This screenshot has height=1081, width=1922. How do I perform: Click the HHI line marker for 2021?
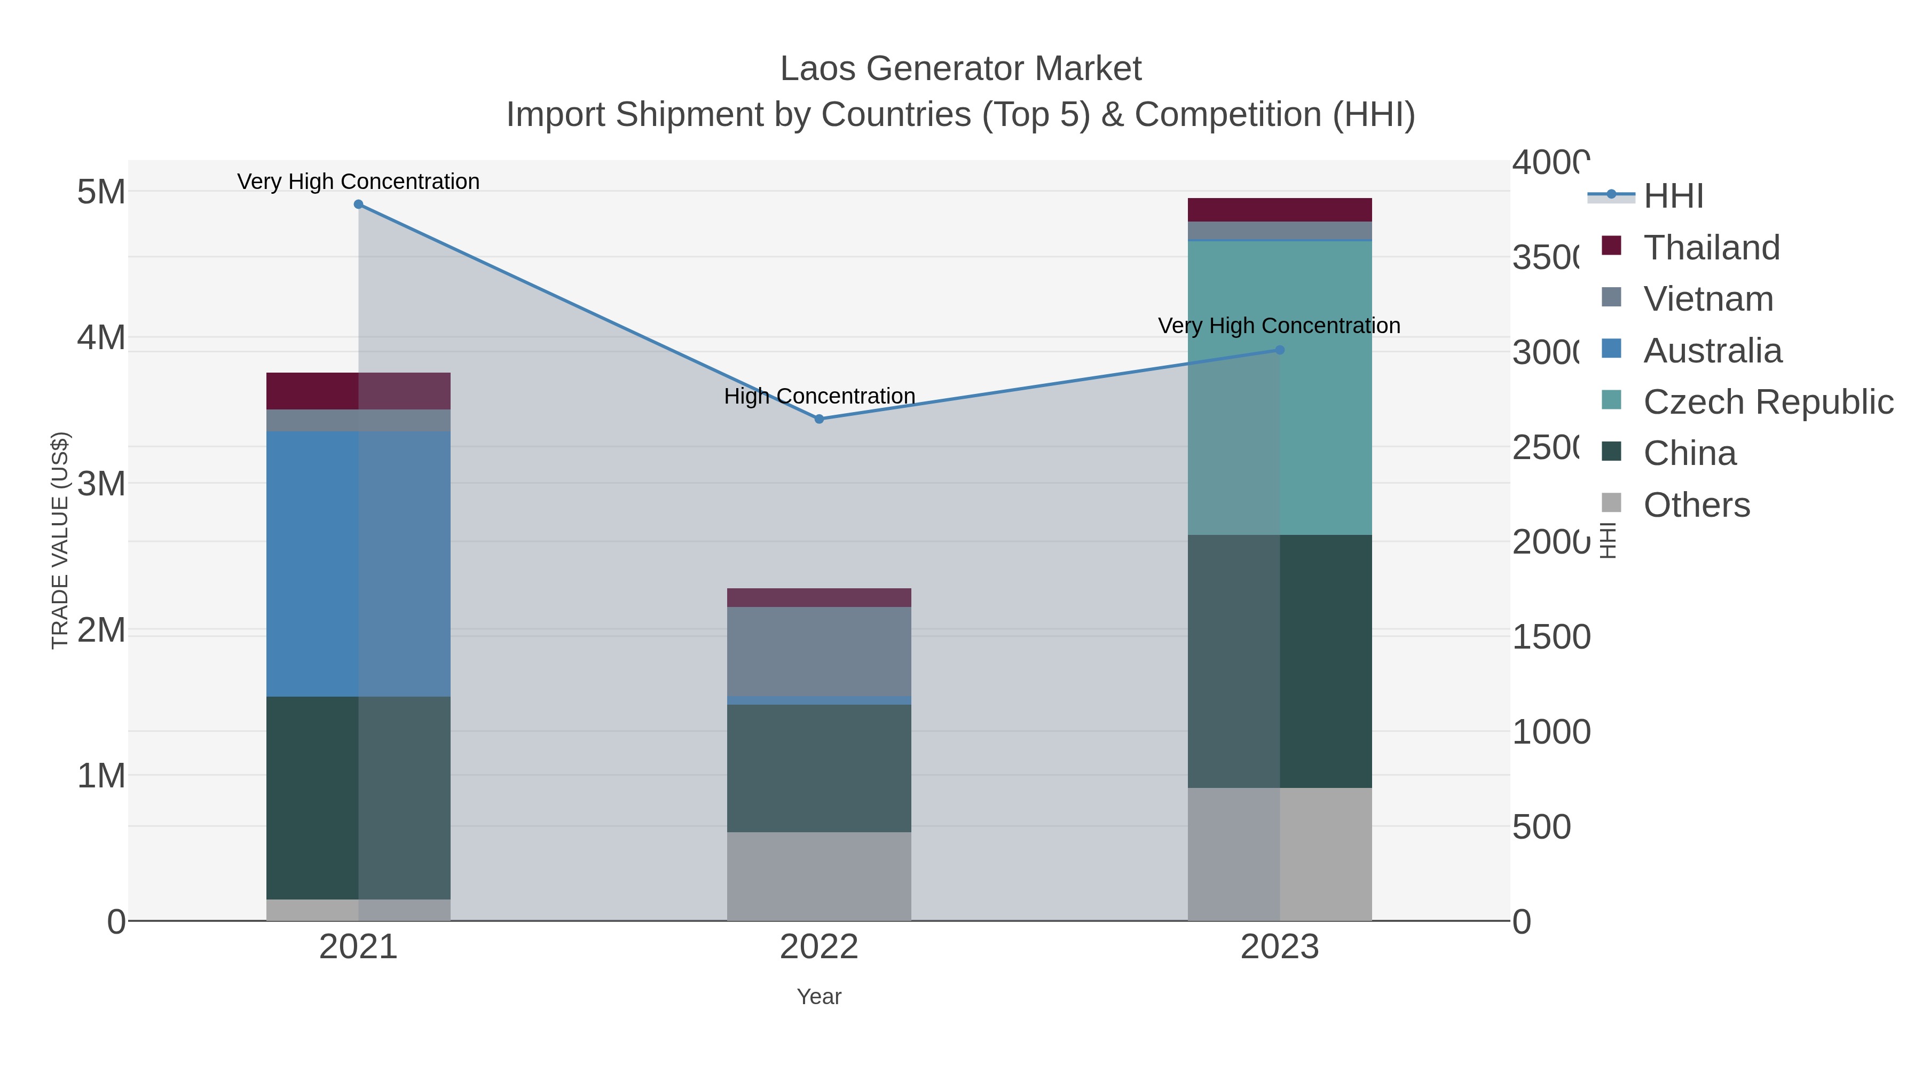(x=358, y=204)
